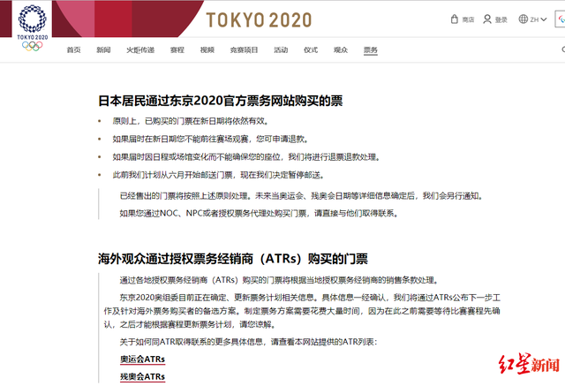Click bullet text starting 如果届时因日程或场馆变化
Screen dimensions: 565x386
(246, 157)
